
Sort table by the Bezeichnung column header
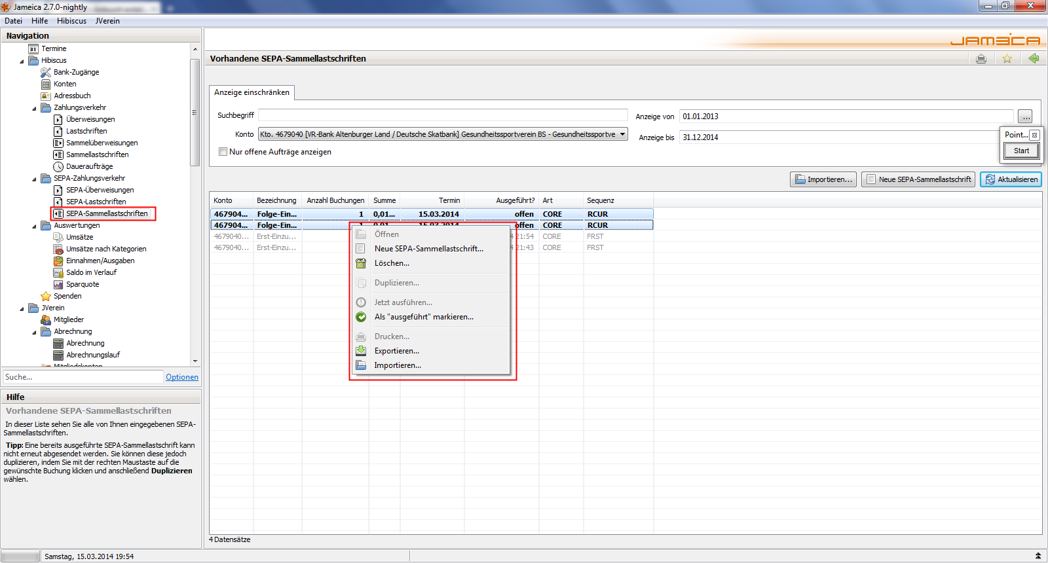pyautogui.click(x=276, y=200)
